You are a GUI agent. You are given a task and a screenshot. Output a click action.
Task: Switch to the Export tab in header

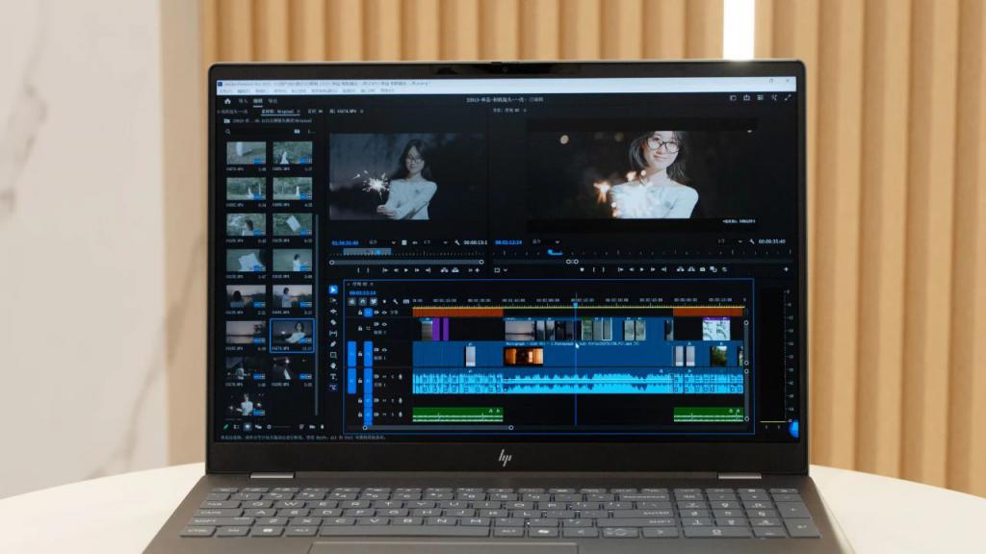point(272,101)
